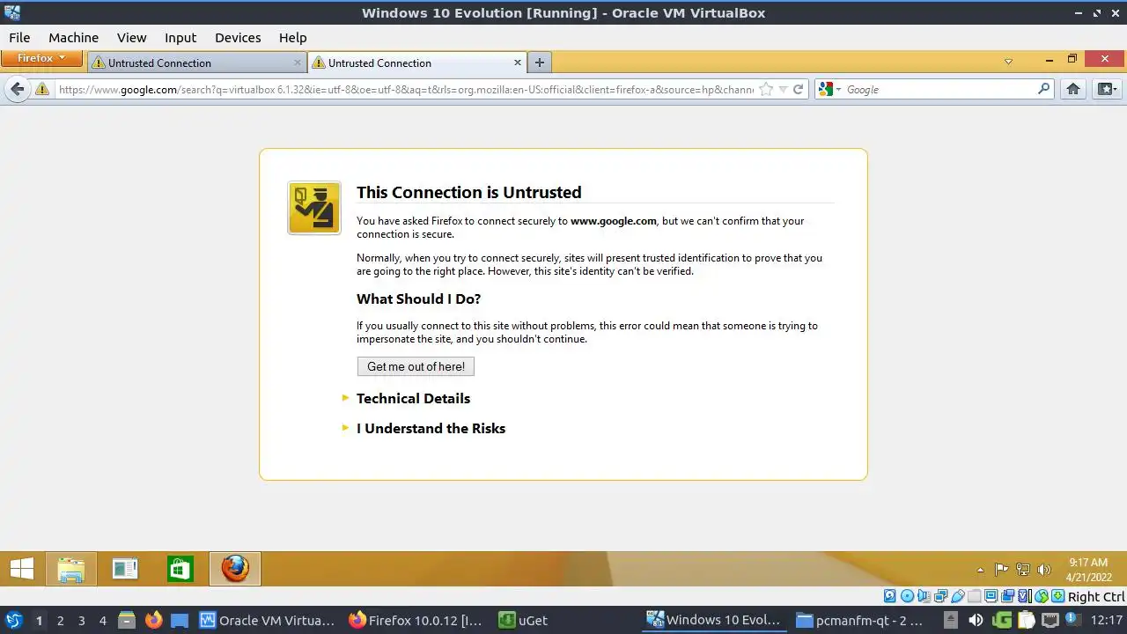Click VirtualBox hard disk activity indicator
This screenshot has width=1127, height=634.
(x=889, y=596)
